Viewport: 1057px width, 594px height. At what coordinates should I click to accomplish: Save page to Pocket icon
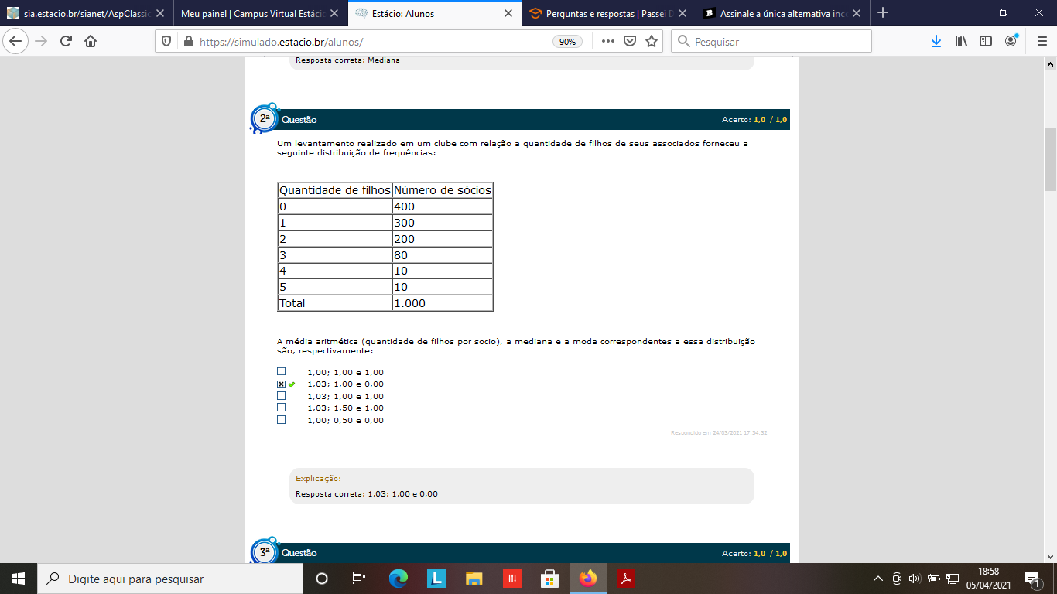pos(630,42)
